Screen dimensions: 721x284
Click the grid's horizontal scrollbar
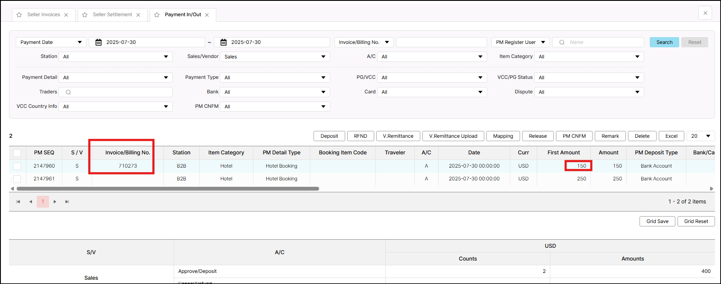click(x=168, y=188)
